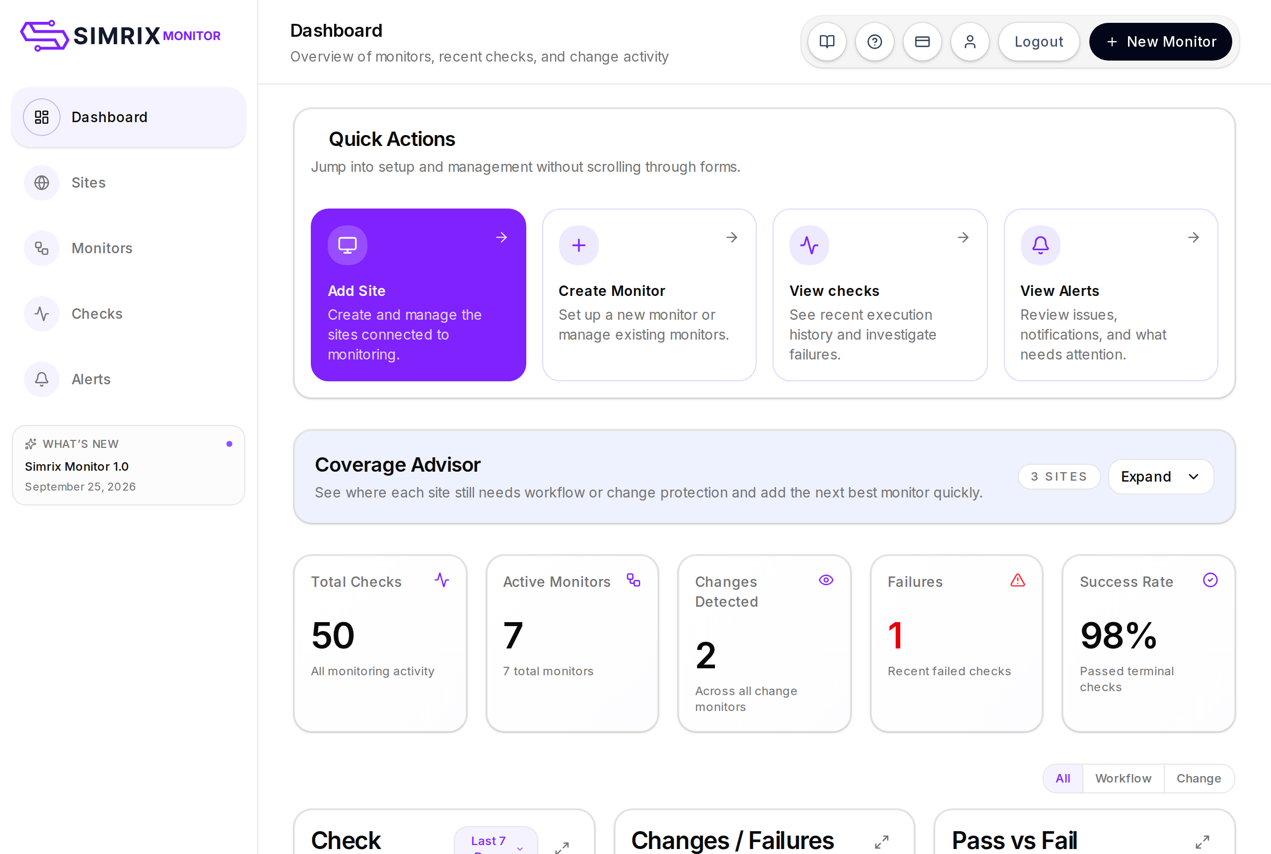Click the arrow on the View checks card
Screen dimensions: 1271x854
(x=963, y=237)
